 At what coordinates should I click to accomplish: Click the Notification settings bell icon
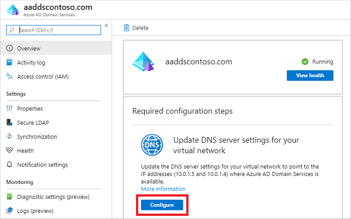(x=9, y=165)
